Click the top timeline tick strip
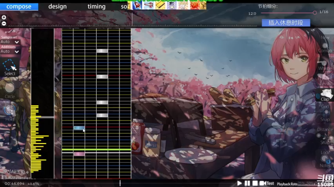 click(x=132, y=26)
